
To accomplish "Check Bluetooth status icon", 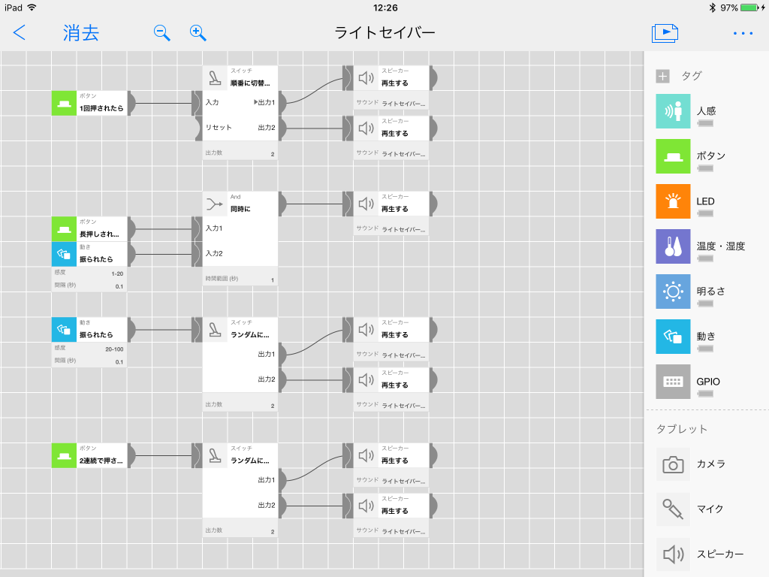I will point(712,8).
